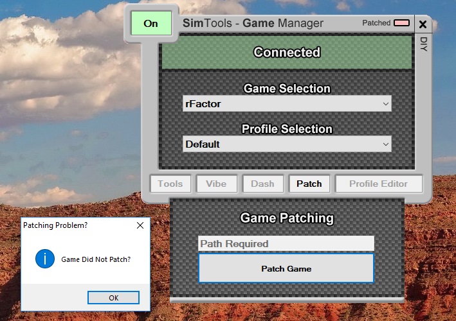Toggle the green On power button
The image size is (456, 321).
(x=151, y=23)
